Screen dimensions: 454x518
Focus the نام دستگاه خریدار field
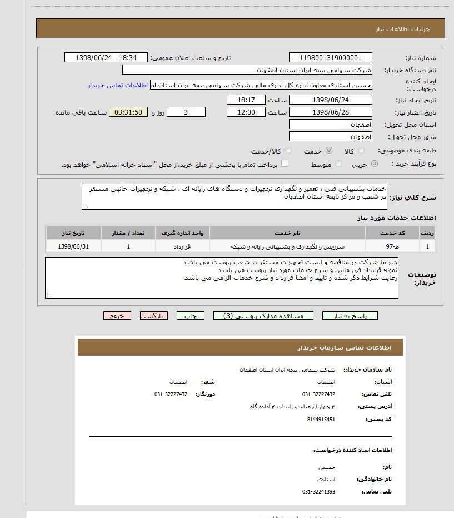(x=247, y=70)
